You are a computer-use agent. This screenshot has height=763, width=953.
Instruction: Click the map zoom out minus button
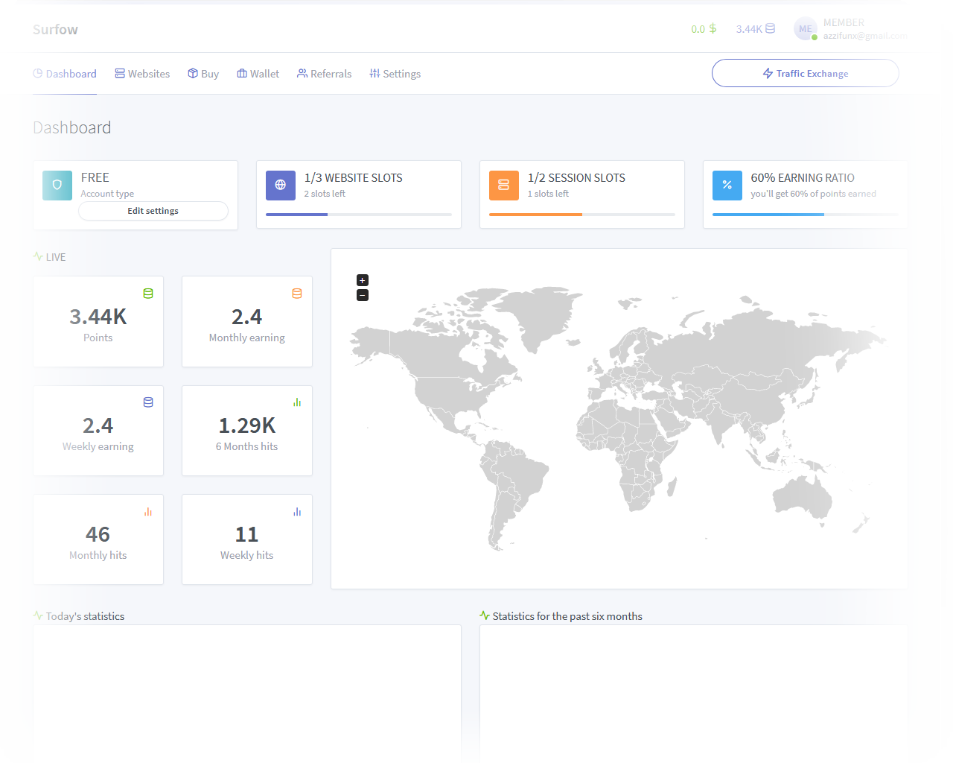pyautogui.click(x=363, y=295)
